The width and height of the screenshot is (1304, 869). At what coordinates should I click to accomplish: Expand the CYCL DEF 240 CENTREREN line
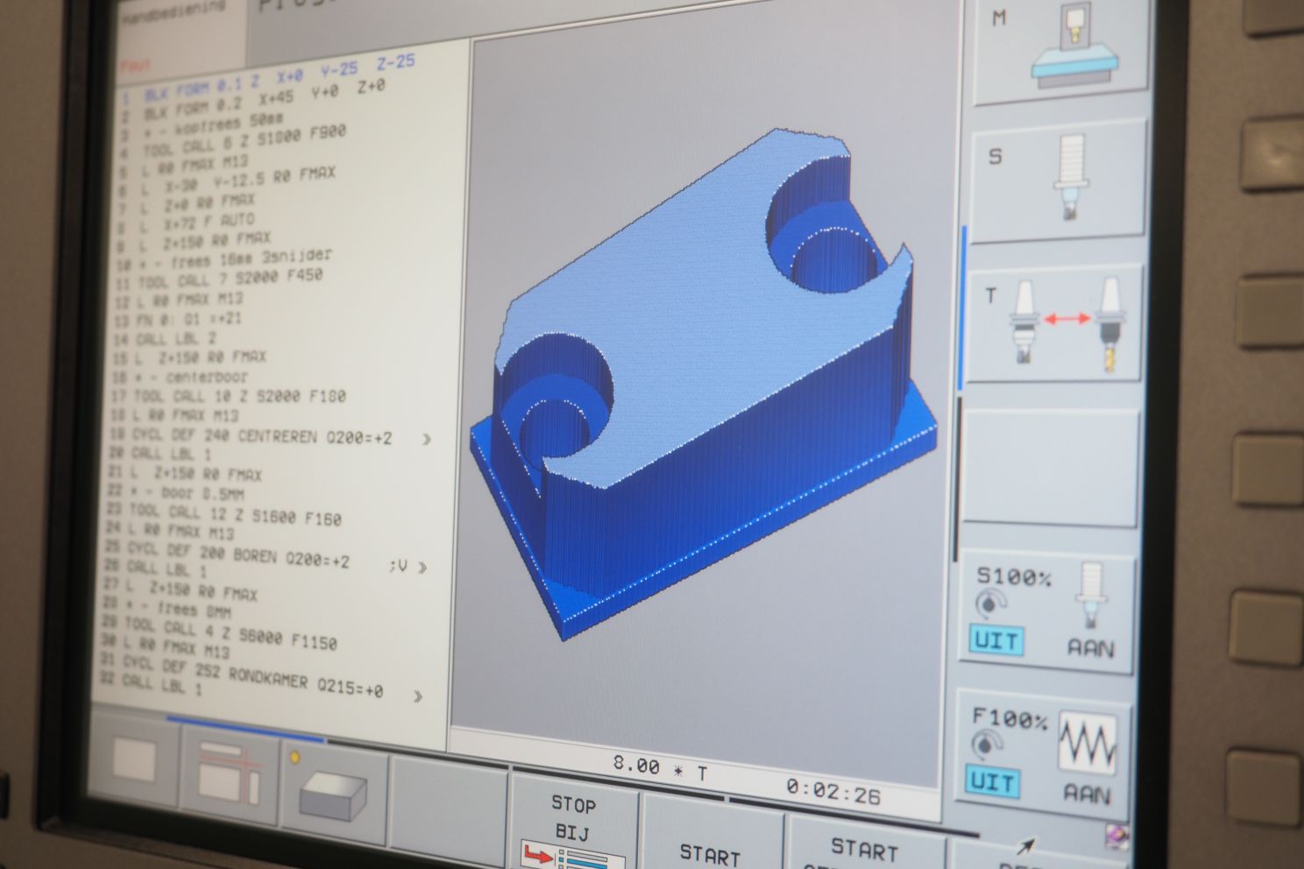426,439
